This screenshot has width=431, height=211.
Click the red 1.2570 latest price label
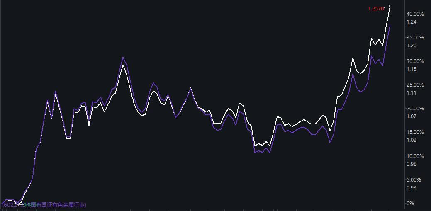pyautogui.click(x=376, y=9)
